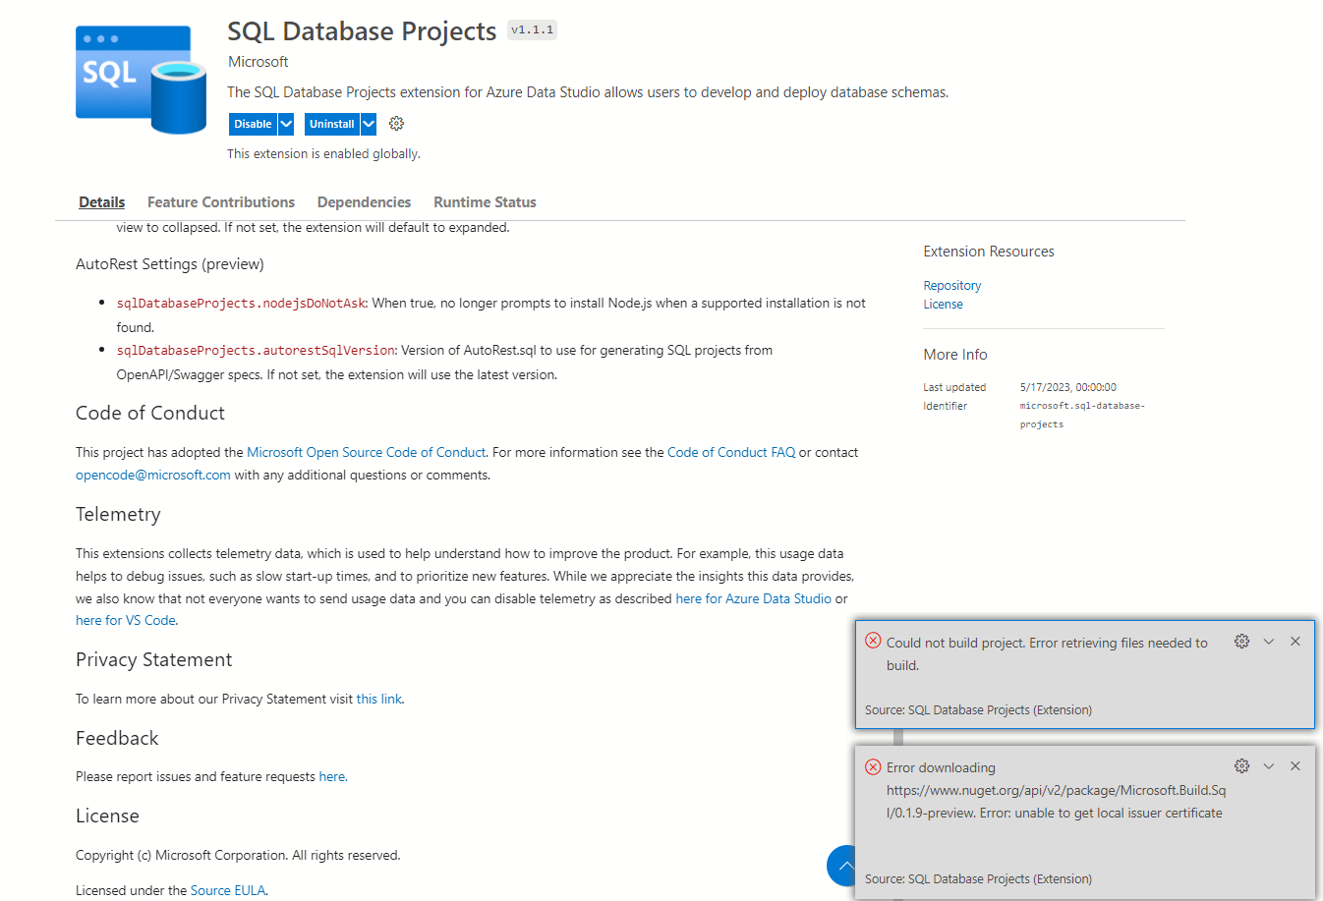Dismiss the 'Could not build project' notification
1323x901 pixels.
(1295, 641)
